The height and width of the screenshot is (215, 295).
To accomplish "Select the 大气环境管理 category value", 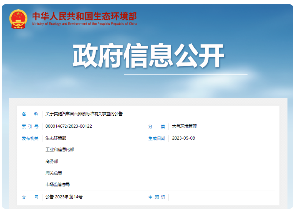I will click(184, 126).
